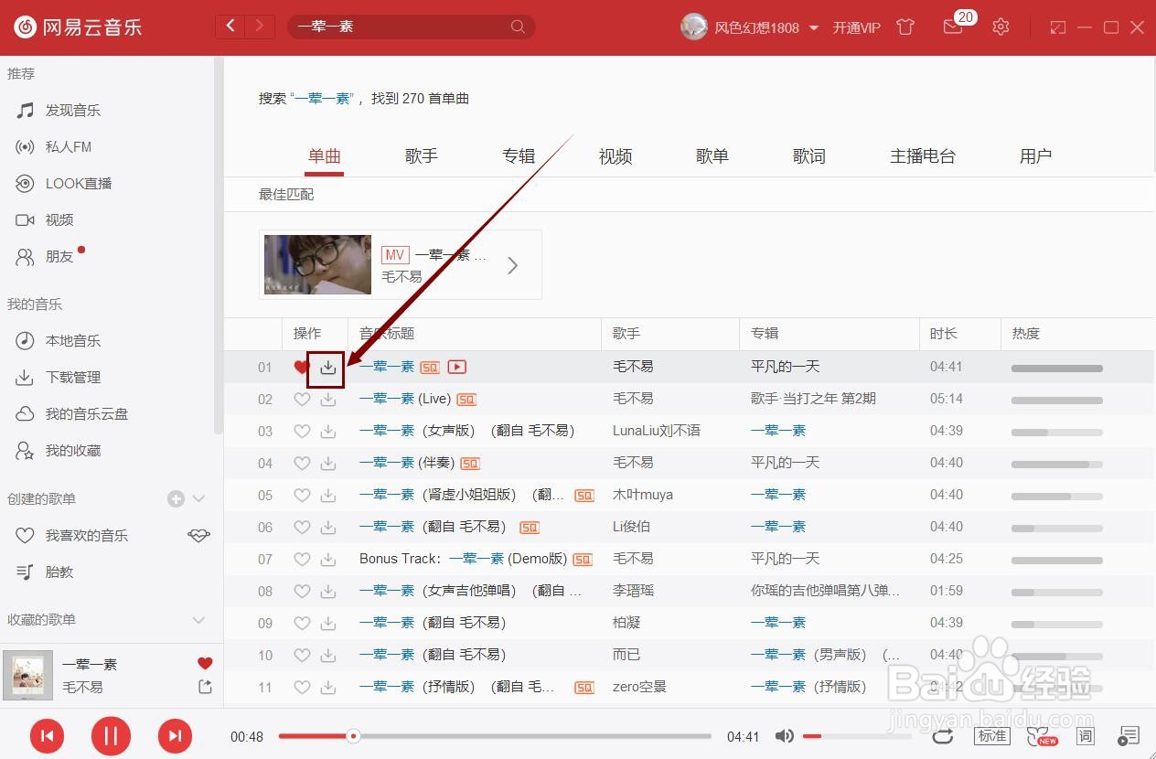
Task: Like song 02 一荤一素 (Live)
Action: 302,400
